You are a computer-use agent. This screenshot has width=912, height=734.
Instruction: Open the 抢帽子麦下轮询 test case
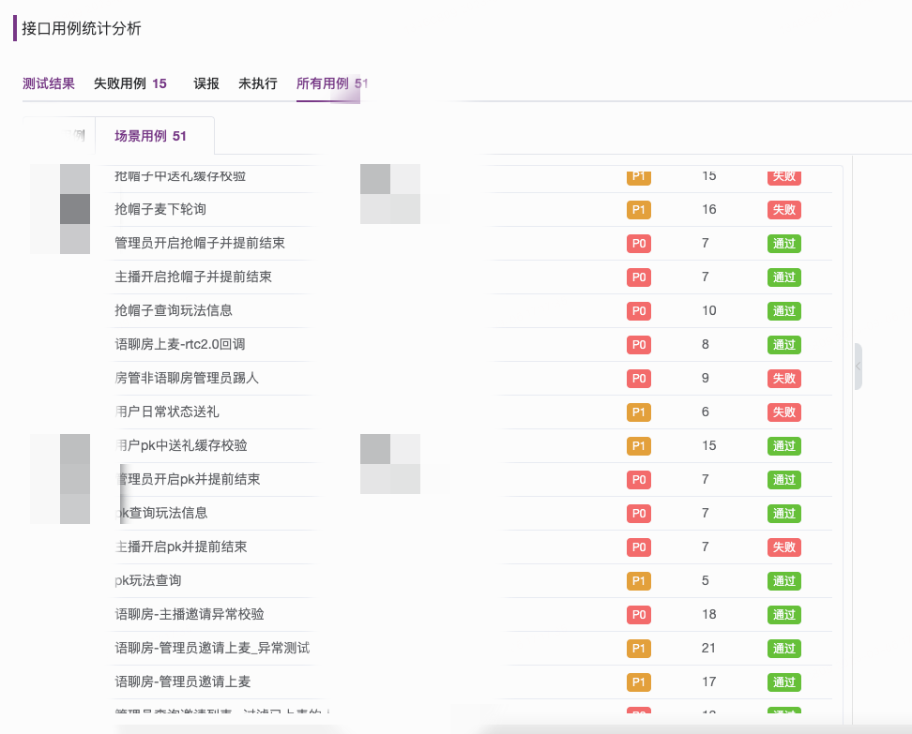tap(160, 209)
